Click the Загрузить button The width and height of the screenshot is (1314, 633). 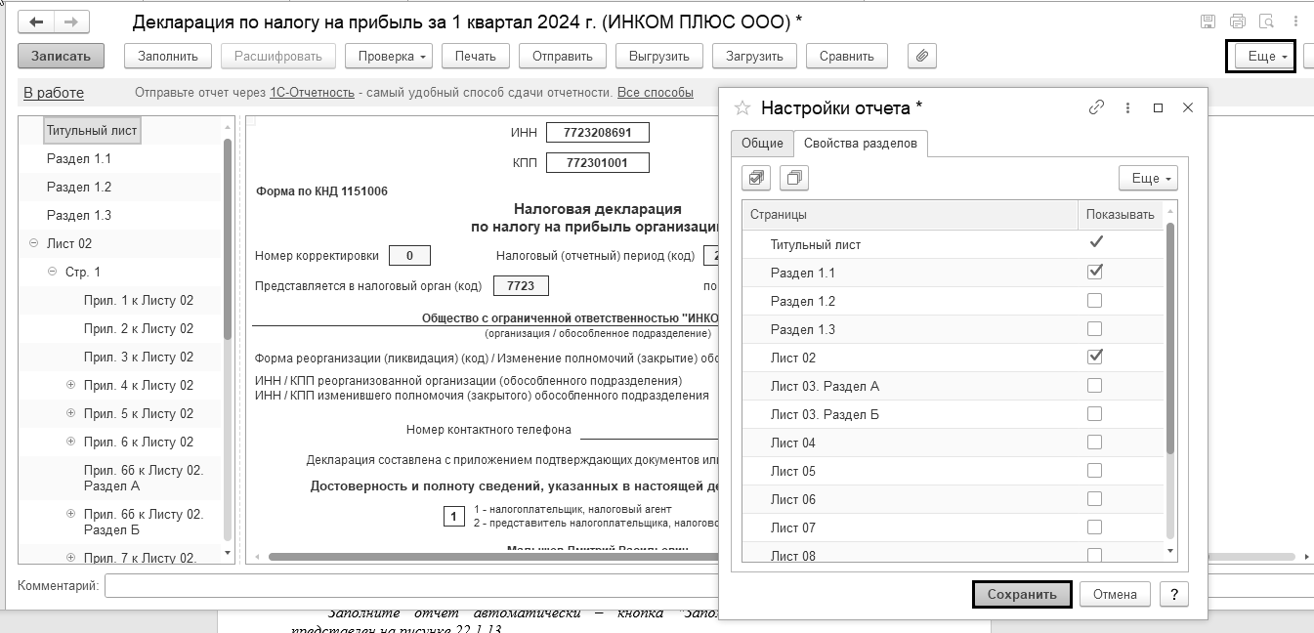[x=754, y=56]
